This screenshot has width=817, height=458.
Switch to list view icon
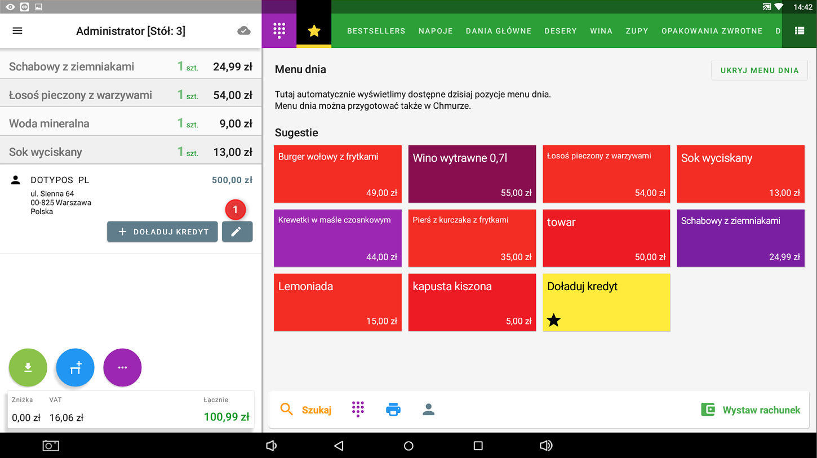(x=799, y=30)
